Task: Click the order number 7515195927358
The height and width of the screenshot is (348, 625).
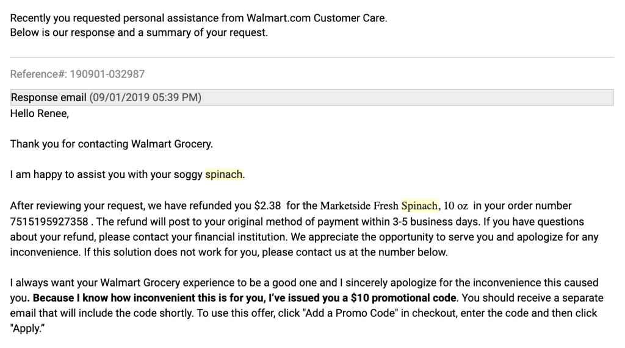Action: tap(49, 221)
